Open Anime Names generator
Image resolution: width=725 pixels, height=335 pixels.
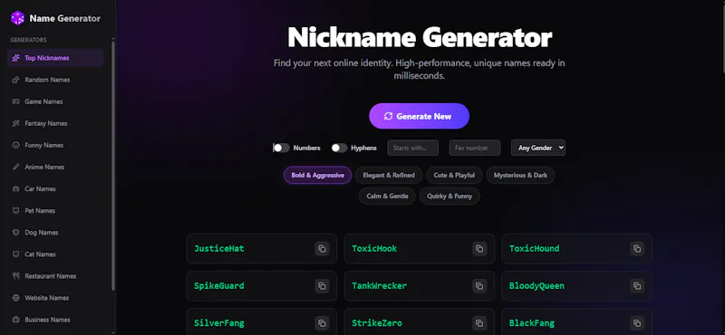point(55,167)
